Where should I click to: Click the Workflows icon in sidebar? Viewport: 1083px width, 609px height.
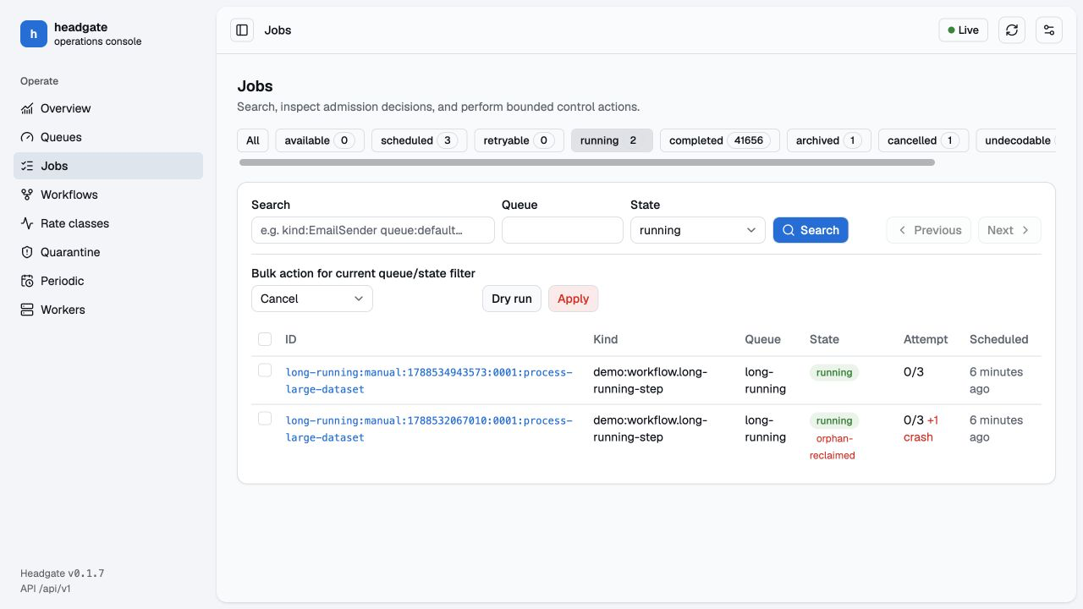click(x=26, y=195)
